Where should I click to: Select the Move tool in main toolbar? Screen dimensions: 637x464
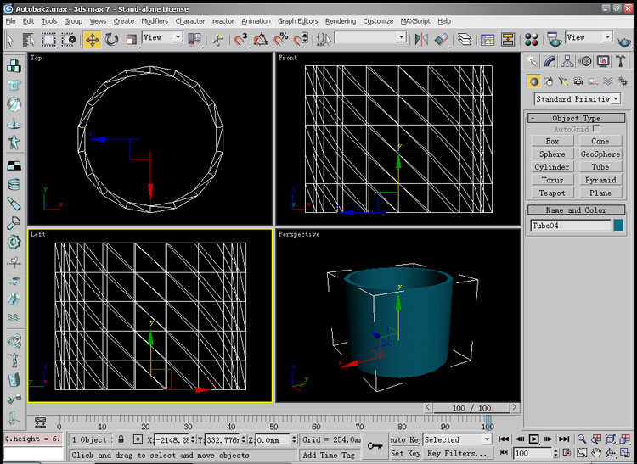point(91,39)
